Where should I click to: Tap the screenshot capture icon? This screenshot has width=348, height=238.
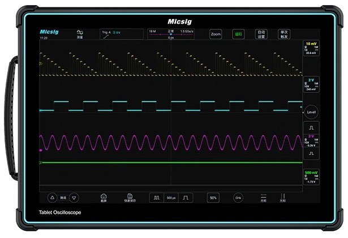tap(104, 197)
